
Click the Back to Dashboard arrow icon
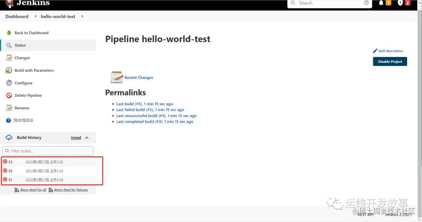tap(9, 32)
